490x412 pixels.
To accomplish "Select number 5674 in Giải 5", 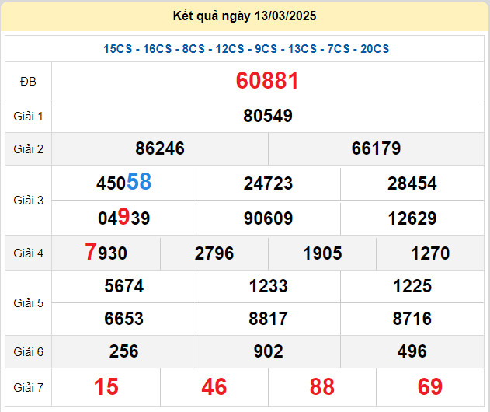I will tap(123, 286).
